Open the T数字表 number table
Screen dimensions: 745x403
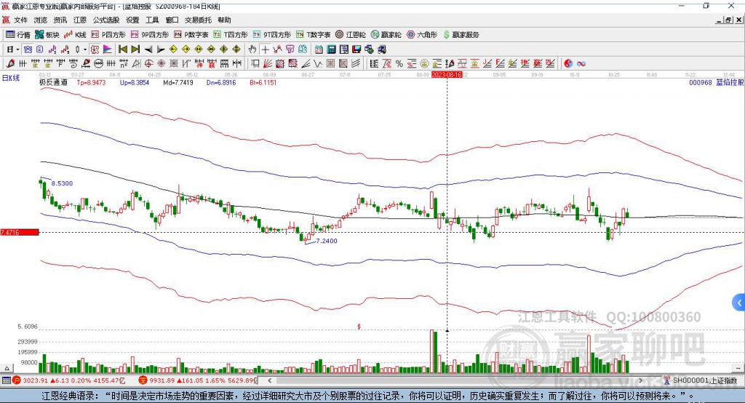313,35
